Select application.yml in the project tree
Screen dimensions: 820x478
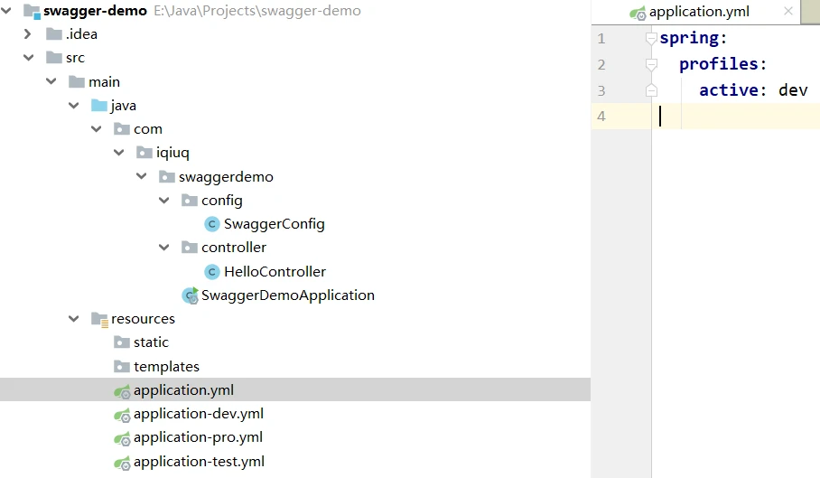[183, 390]
